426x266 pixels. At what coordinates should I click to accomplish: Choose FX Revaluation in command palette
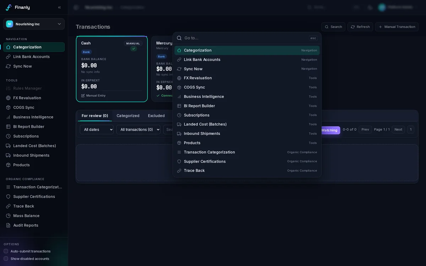click(247, 78)
